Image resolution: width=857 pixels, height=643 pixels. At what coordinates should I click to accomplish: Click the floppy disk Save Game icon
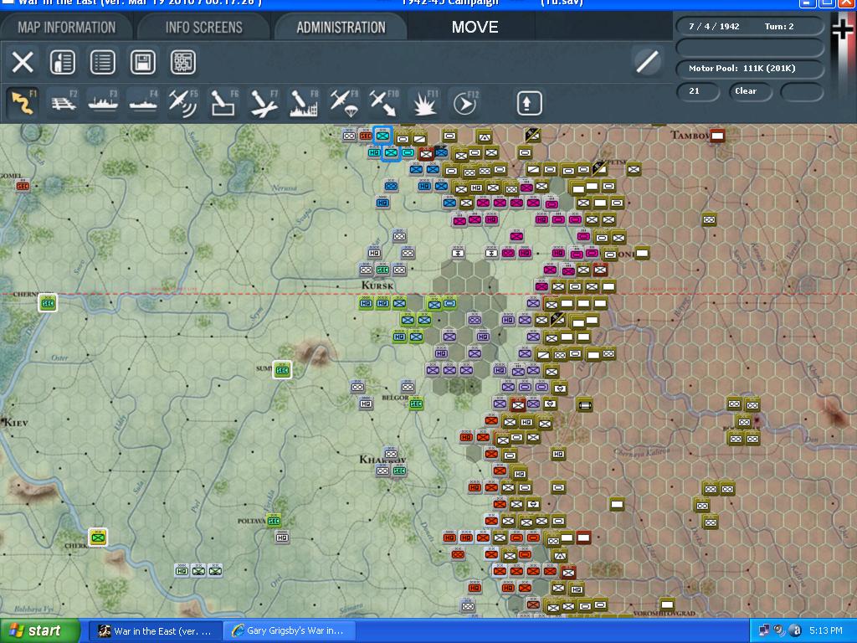tap(142, 62)
